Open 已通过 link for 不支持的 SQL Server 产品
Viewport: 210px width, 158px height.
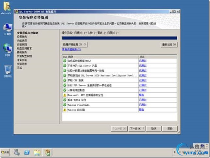click(143, 65)
